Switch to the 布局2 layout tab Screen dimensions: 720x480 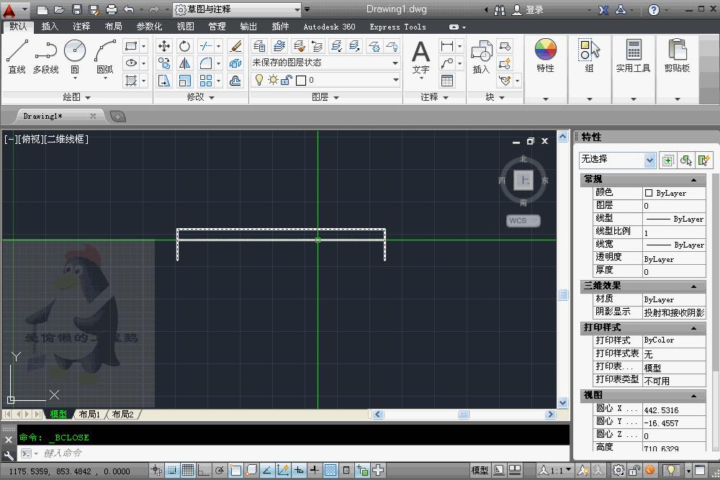pyautogui.click(x=122, y=415)
